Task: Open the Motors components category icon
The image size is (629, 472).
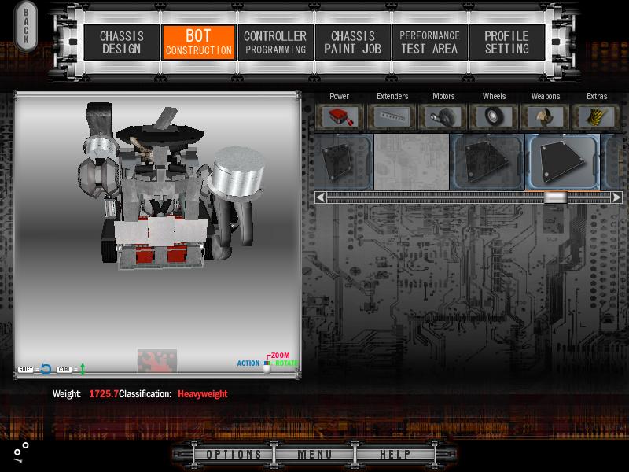Action: coord(443,116)
